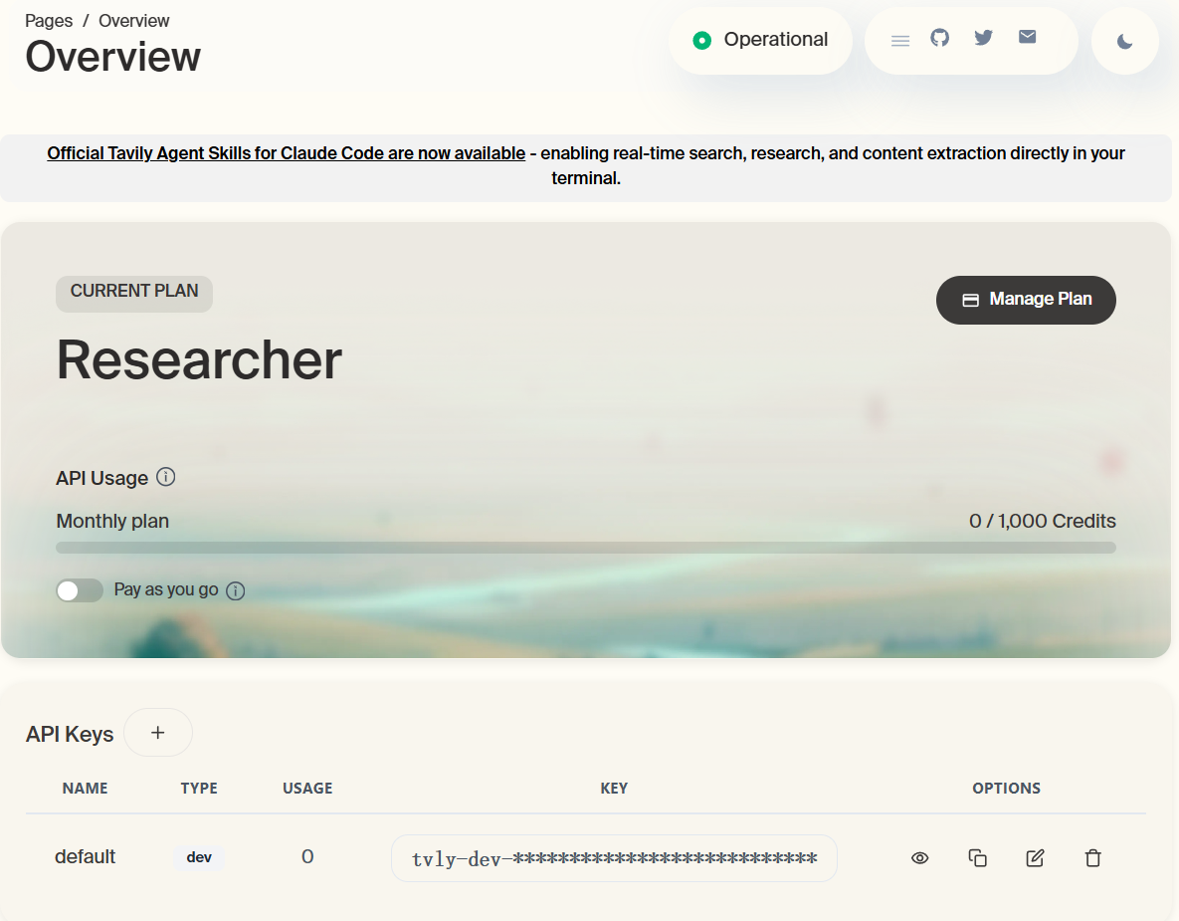
Task: Click the Overview breadcrumb item
Action: coord(134,21)
